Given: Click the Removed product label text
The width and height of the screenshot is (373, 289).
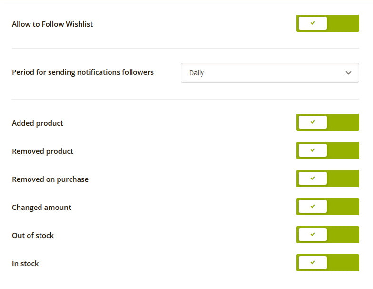Looking at the screenshot, I should (42, 151).
